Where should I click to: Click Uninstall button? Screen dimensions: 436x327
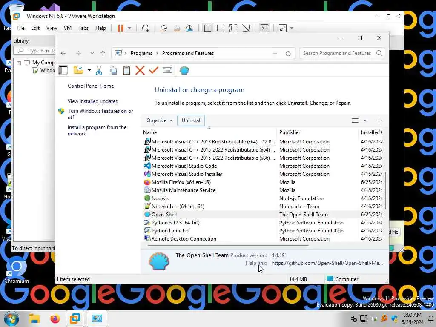pyautogui.click(x=191, y=120)
